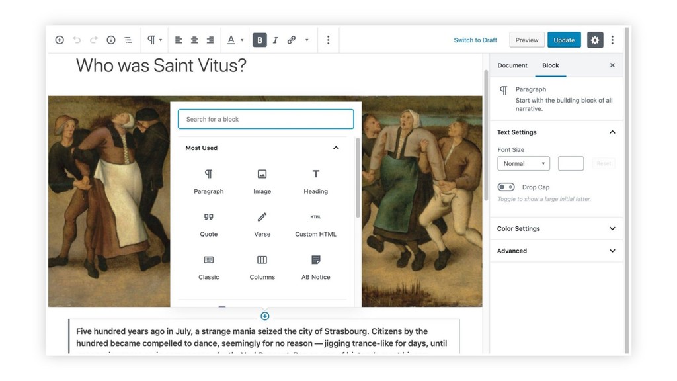Click the Update button
The height and width of the screenshot is (381, 677).
point(564,40)
